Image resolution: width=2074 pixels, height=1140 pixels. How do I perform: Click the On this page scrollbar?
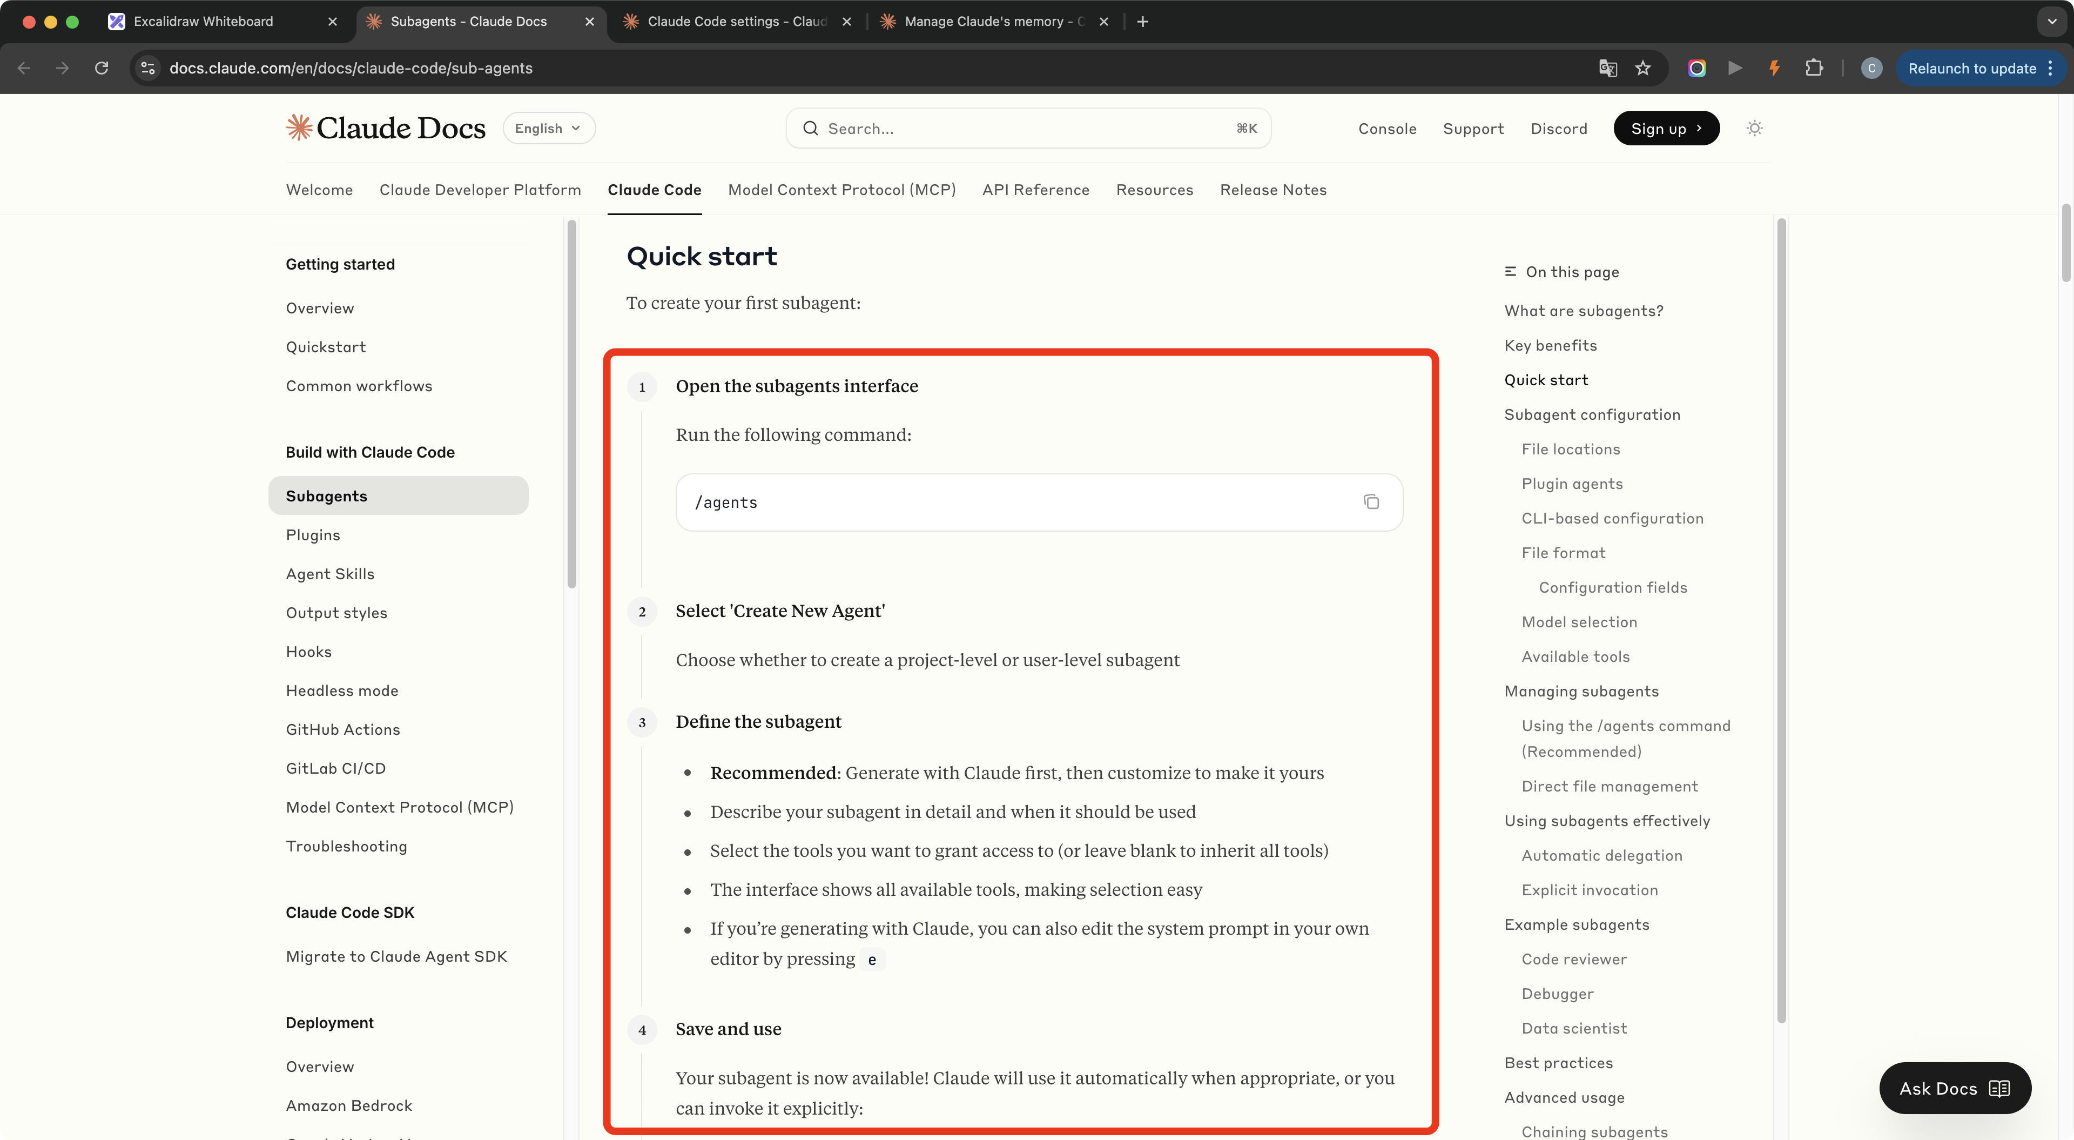point(1781,620)
